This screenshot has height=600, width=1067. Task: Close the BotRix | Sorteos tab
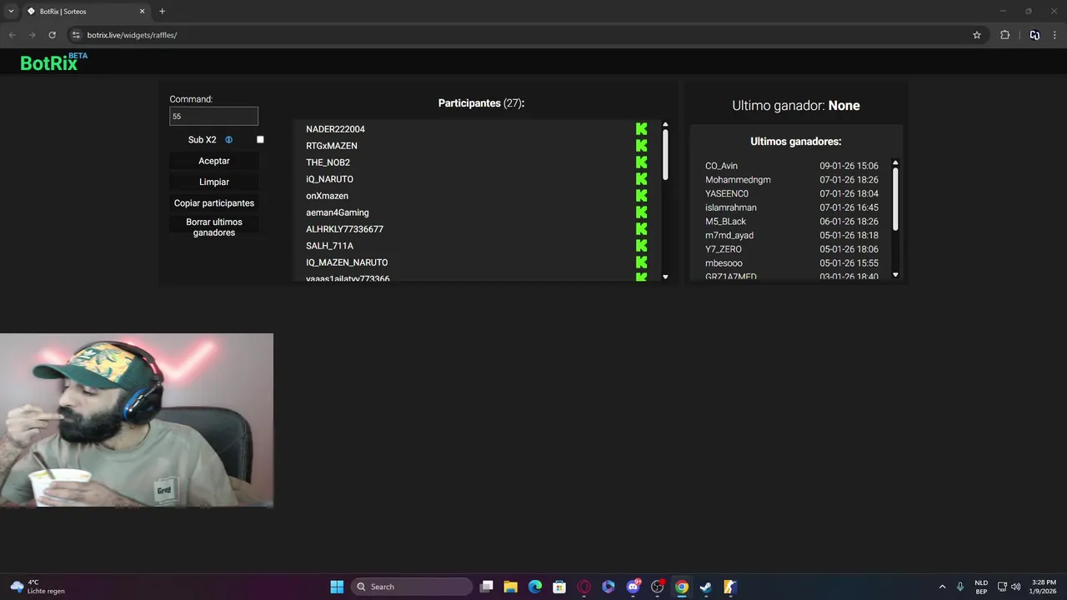point(142,12)
